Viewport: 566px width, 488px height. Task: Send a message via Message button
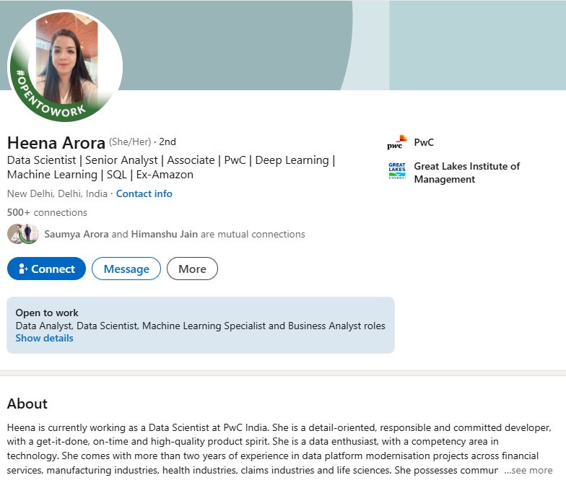tap(126, 269)
